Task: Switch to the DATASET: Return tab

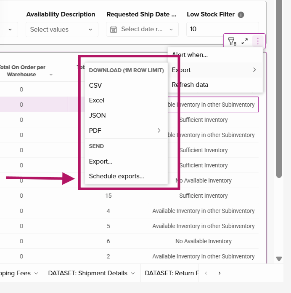Action: [x=172, y=273]
